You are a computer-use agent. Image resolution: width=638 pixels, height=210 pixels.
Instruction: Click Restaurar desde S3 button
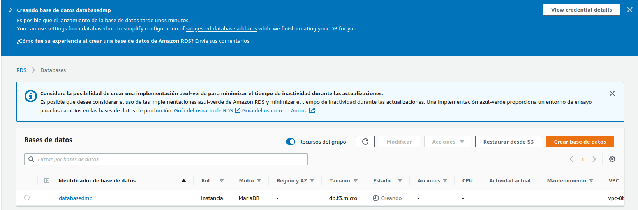[x=508, y=142]
